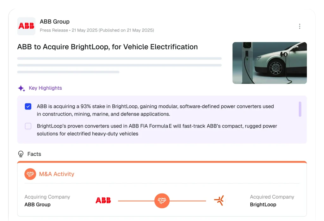
Task: Open the electric car charging thumbnail
Action: coord(270,63)
